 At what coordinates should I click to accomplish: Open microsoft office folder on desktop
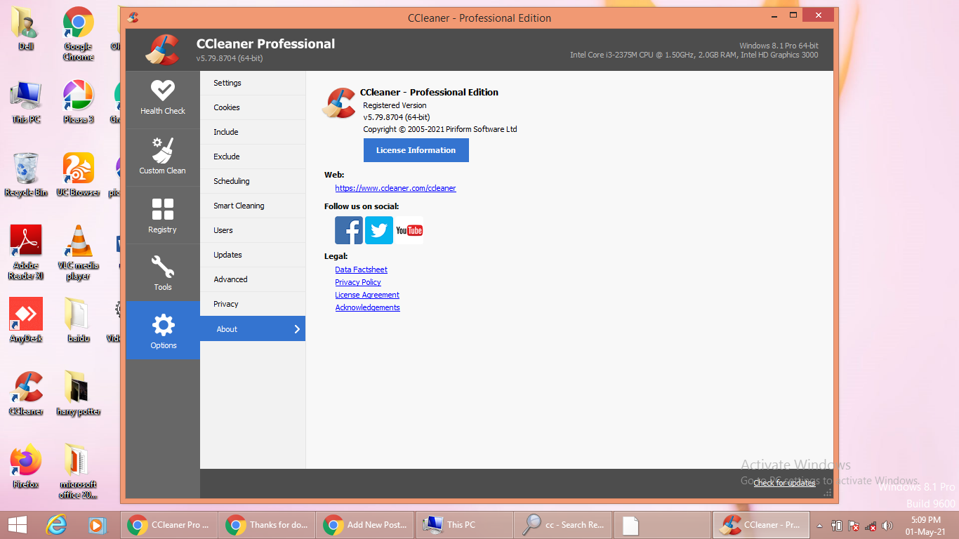tap(79, 472)
